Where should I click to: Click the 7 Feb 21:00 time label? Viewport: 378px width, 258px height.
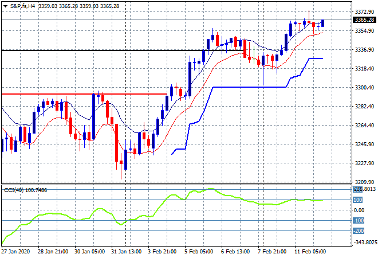tap(272, 252)
